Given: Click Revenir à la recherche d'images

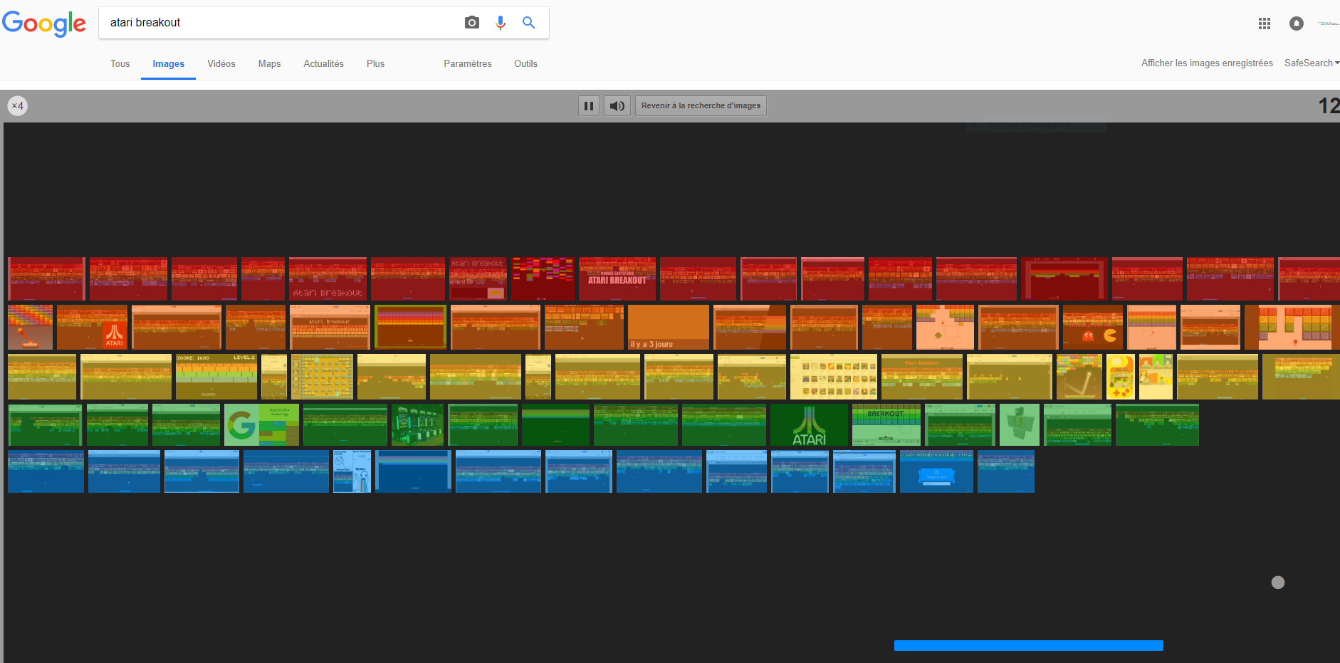Looking at the screenshot, I should point(701,106).
